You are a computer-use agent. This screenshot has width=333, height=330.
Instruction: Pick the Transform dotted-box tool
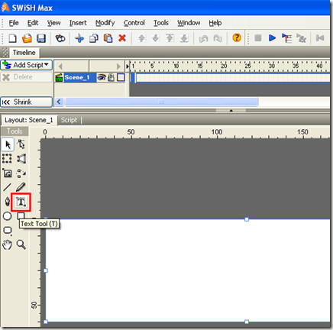pos(7,159)
